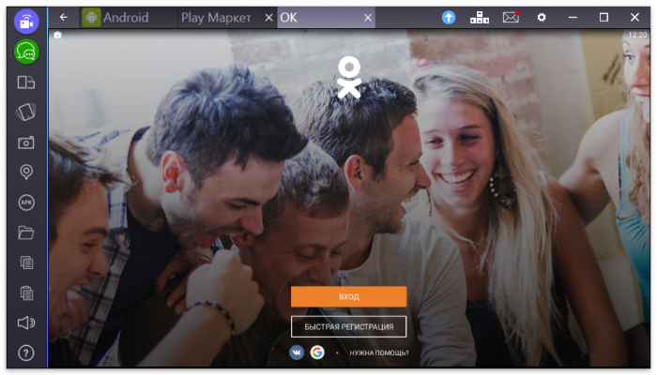Screen dimensions: 657x375
Task: Sign in with the Google icon
Action: click(x=317, y=352)
